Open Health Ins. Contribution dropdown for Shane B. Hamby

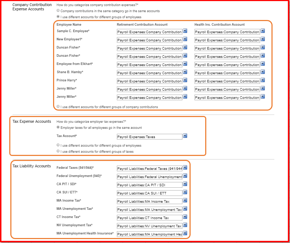pos(263,73)
